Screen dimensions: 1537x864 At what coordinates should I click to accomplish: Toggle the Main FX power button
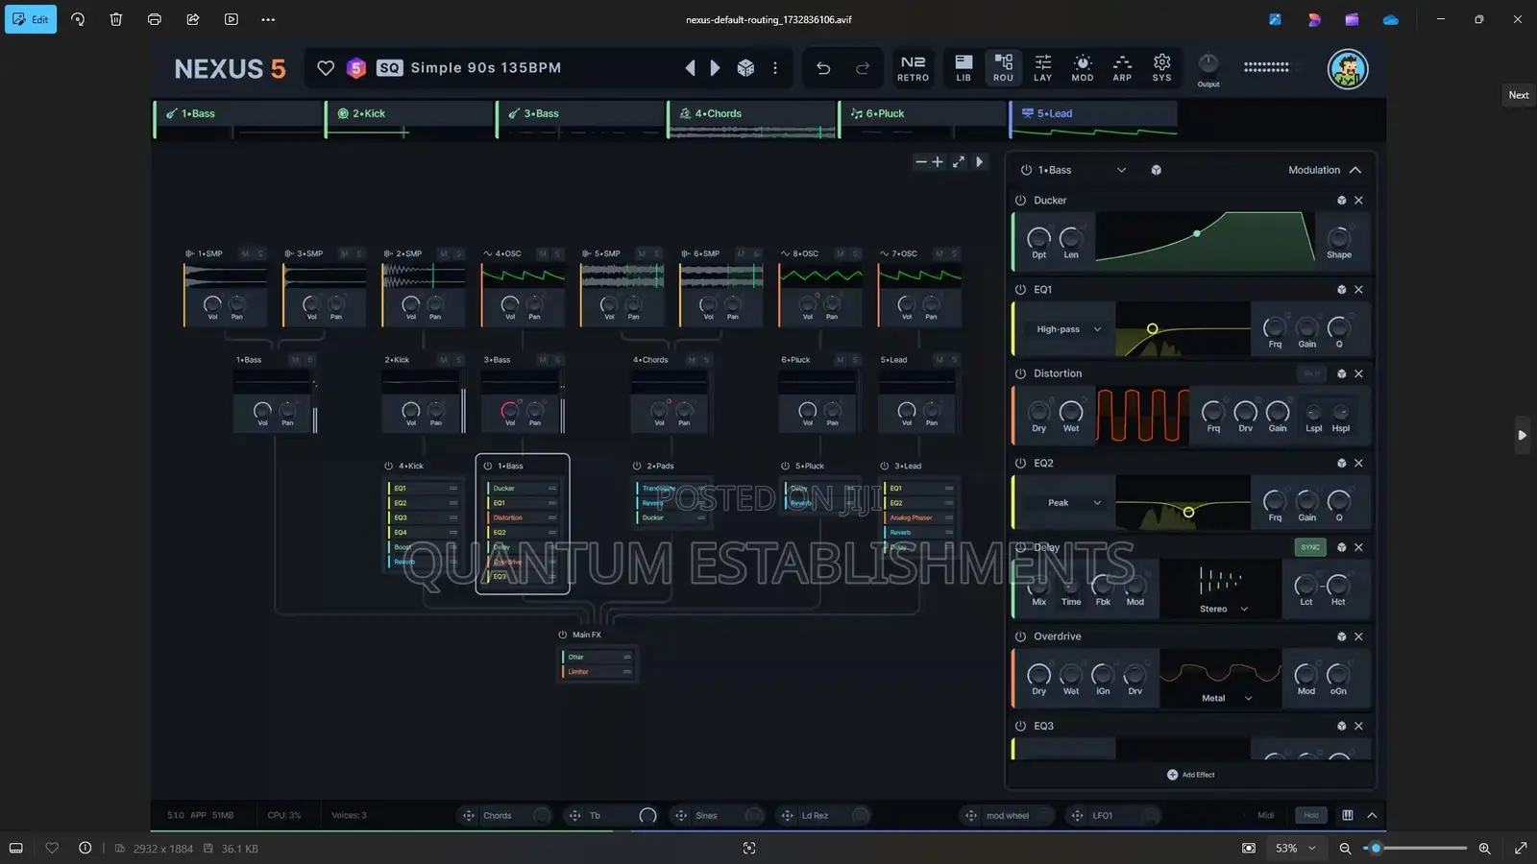pyautogui.click(x=563, y=635)
